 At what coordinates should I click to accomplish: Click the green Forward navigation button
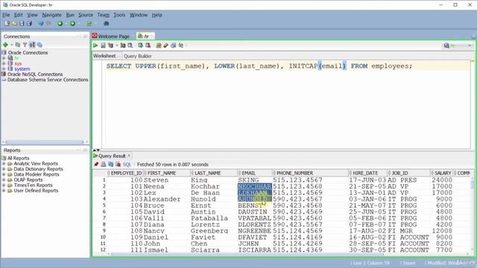pos(72,23)
